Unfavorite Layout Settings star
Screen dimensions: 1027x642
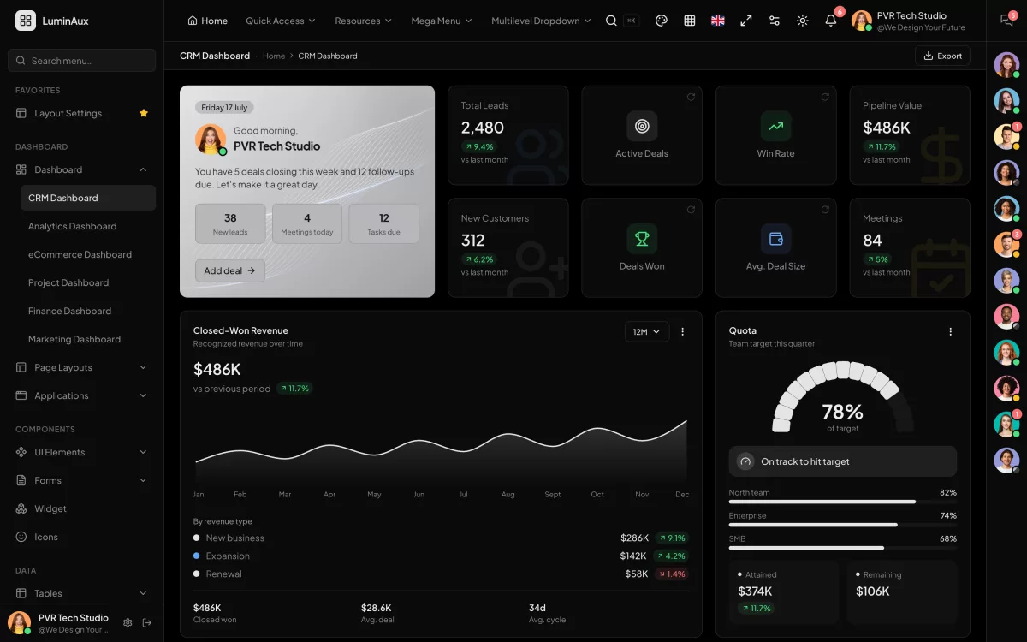point(144,113)
